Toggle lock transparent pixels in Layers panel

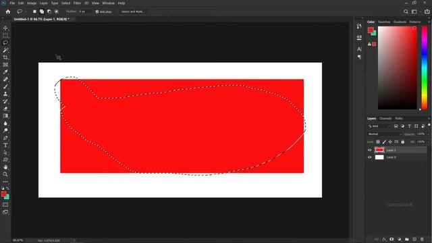tap(378, 142)
